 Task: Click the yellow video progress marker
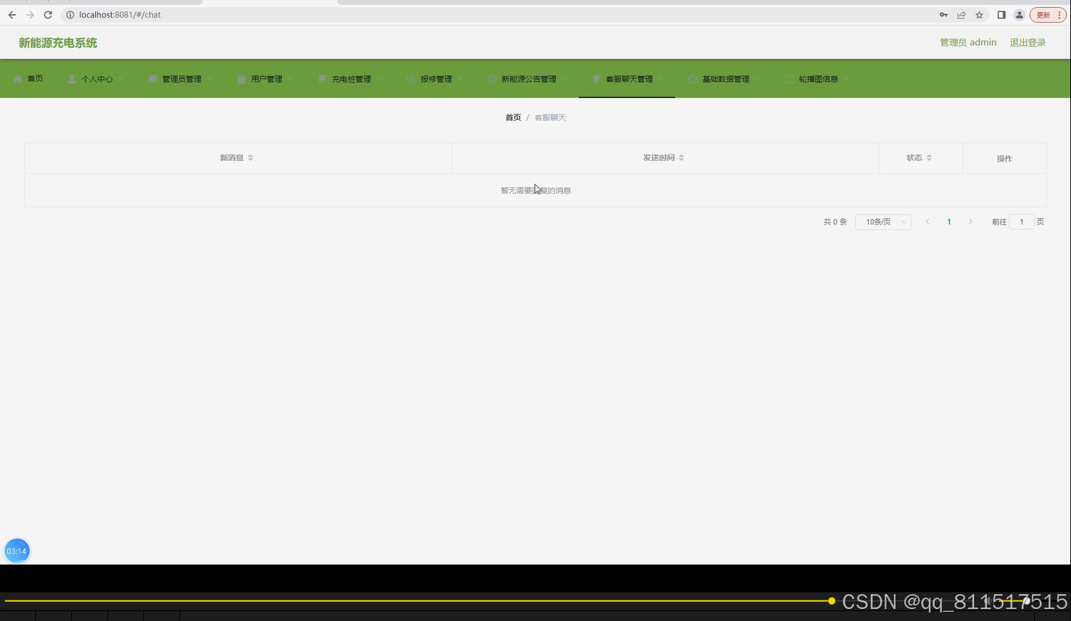click(x=831, y=601)
